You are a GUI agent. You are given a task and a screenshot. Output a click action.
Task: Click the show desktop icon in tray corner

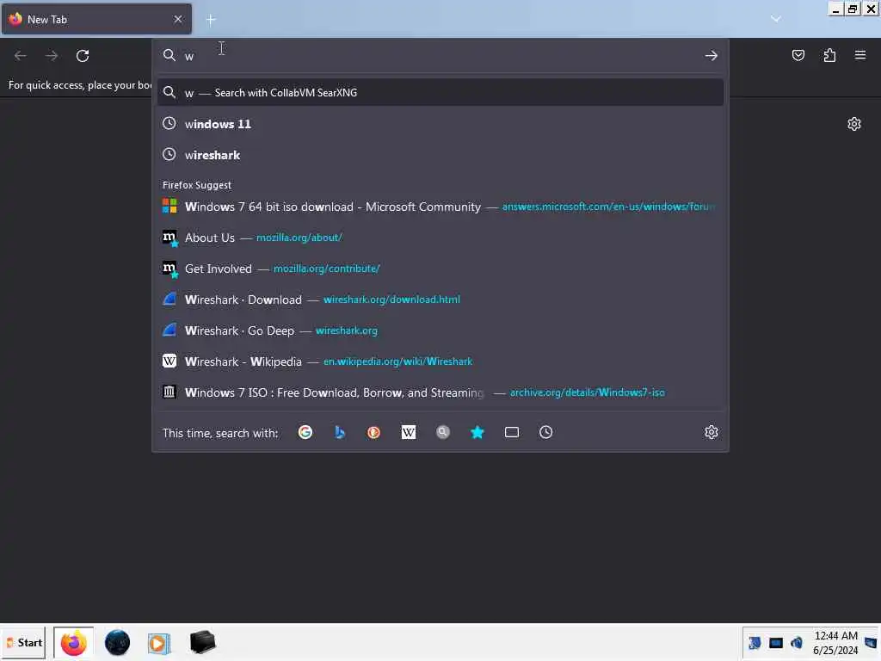(871, 642)
